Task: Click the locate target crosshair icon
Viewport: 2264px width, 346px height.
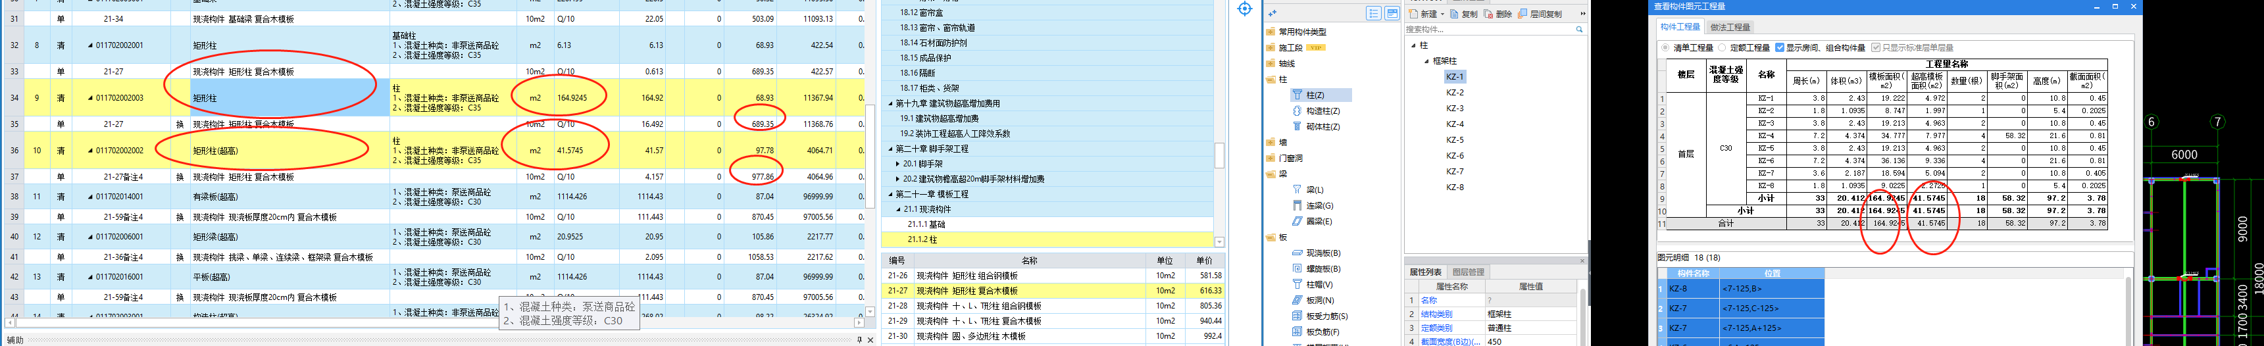Action: tap(1244, 9)
